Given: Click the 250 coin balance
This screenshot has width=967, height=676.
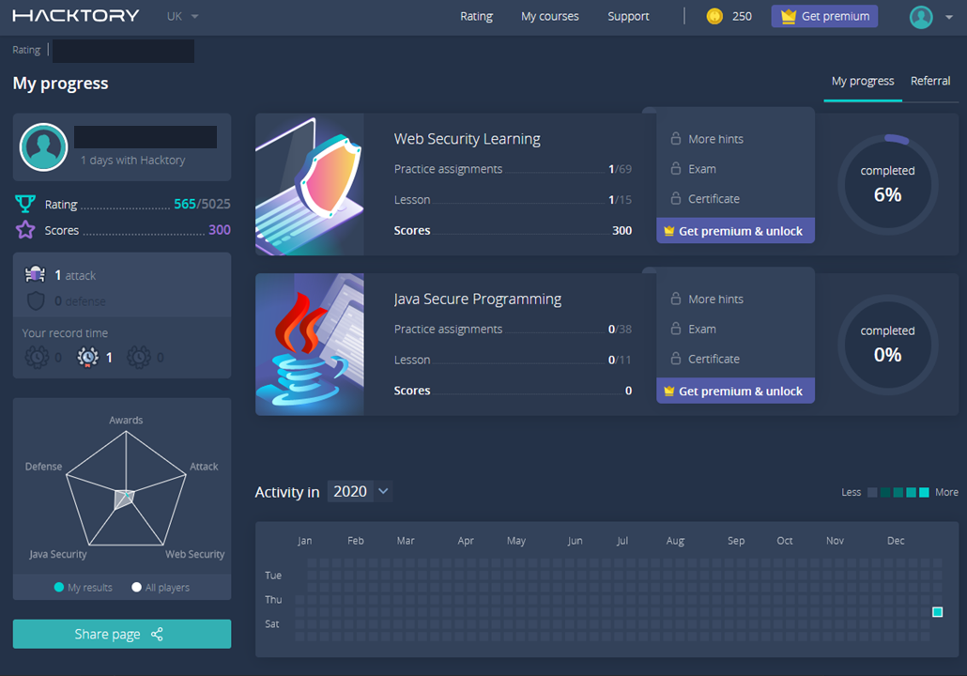Looking at the screenshot, I should pyautogui.click(x=742, y=17).
